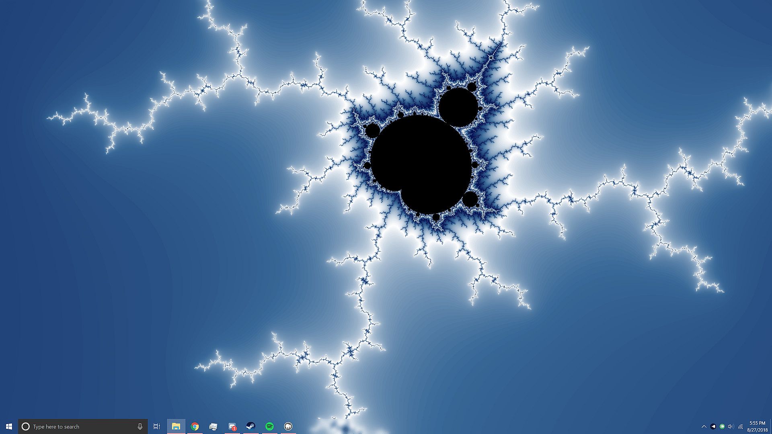Image resolution: width=772 pixels, height=434 pixels.
Task: Open the volume control speaker icon
Action: (x=731, y=427)
